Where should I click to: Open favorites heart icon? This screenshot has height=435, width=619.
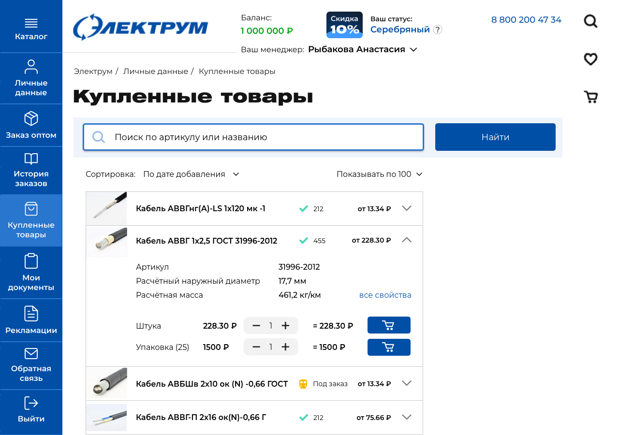point(590,59)
